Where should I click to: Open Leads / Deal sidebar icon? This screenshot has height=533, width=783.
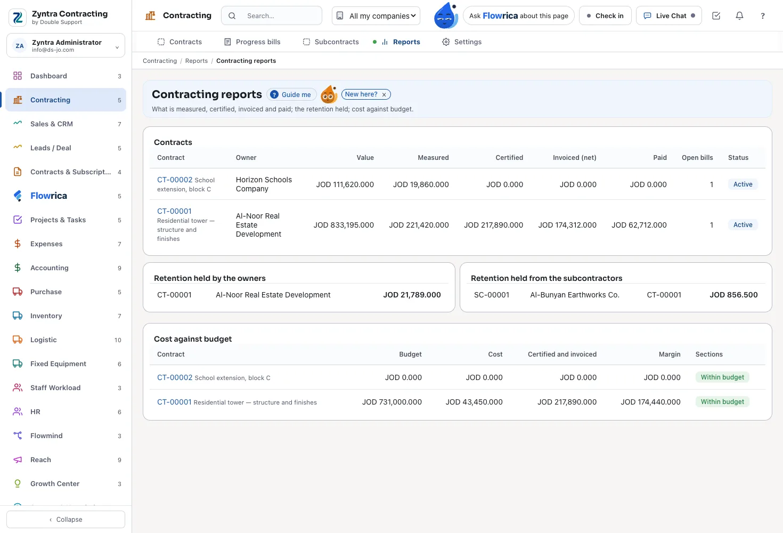[x=18, y=148]
